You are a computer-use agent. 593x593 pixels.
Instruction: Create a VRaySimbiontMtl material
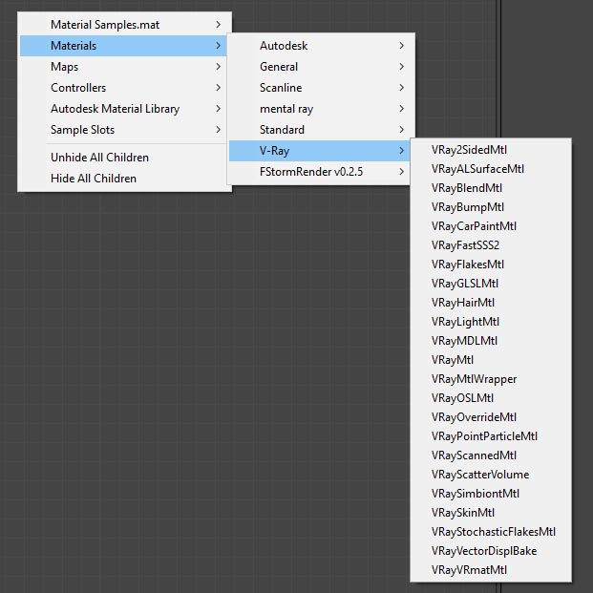pos(491,494)
